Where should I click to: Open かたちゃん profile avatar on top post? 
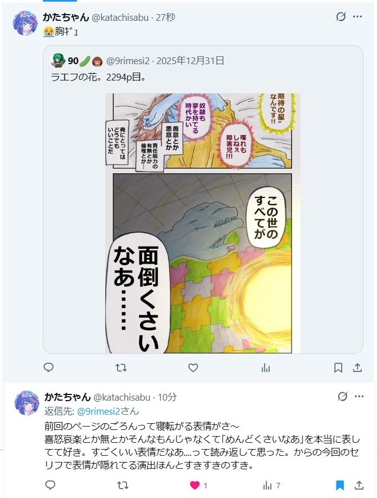click(25, 23)
